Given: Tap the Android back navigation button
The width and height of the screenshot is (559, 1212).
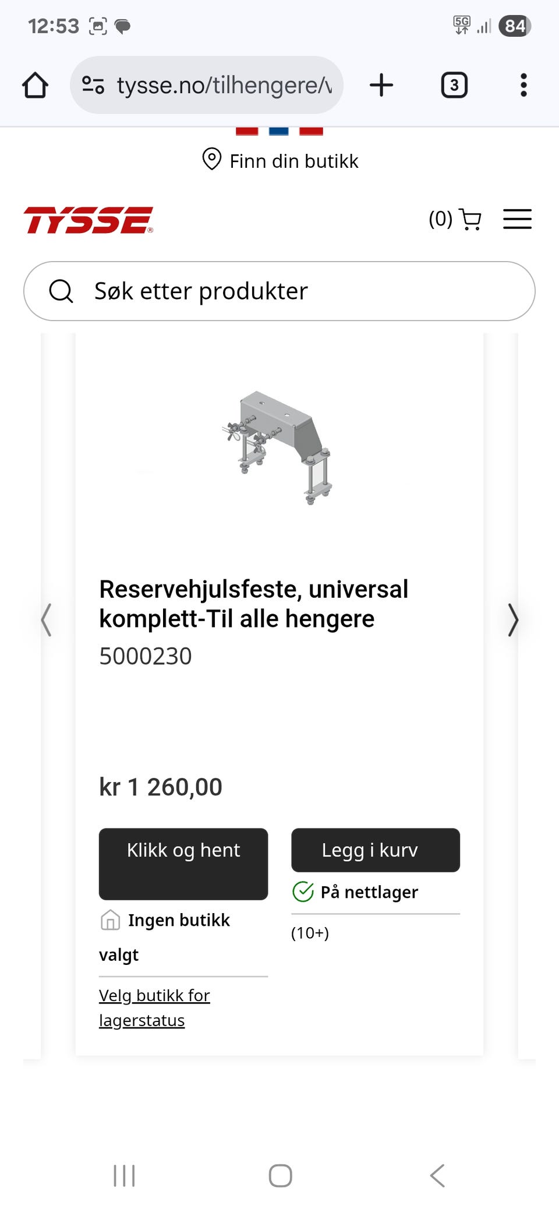Looking at the screenshot, I should [x=437, y=1175].
